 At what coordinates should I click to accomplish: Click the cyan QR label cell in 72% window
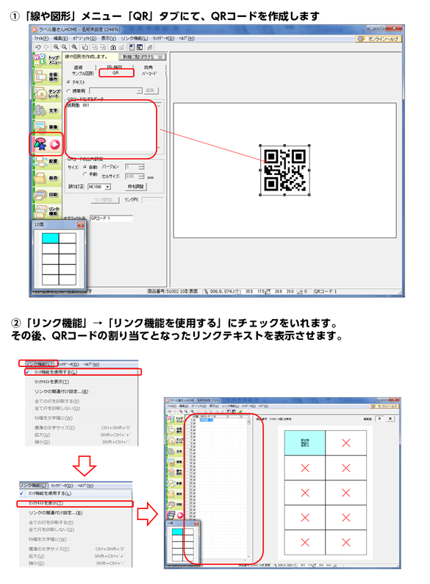[304, 443]
